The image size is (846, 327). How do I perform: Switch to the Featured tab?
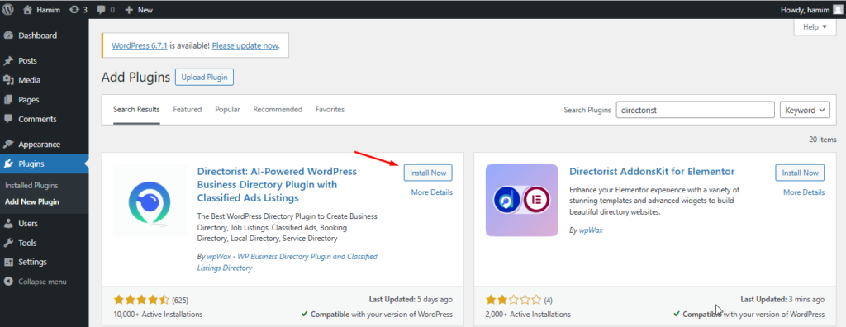[188, 110]
